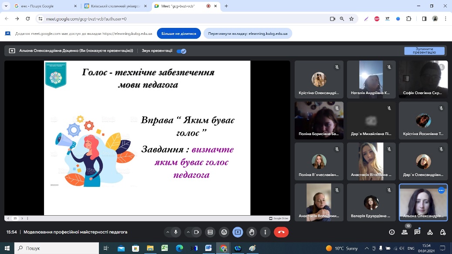Switch to the Google search tab
Screen dimensions: 452x254
coord(43,6)
